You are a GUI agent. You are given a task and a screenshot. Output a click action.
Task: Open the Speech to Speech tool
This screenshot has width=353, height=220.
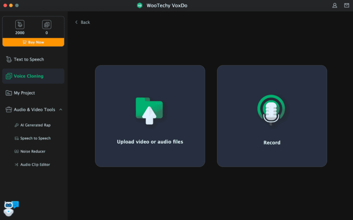coord(35,138)
